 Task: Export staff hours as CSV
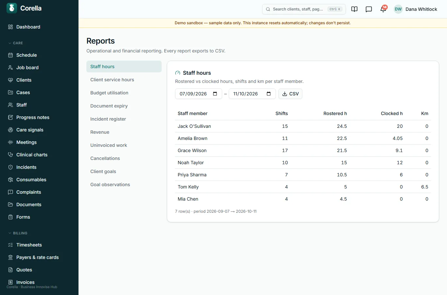pyautogui.click(x=290, y=94)
